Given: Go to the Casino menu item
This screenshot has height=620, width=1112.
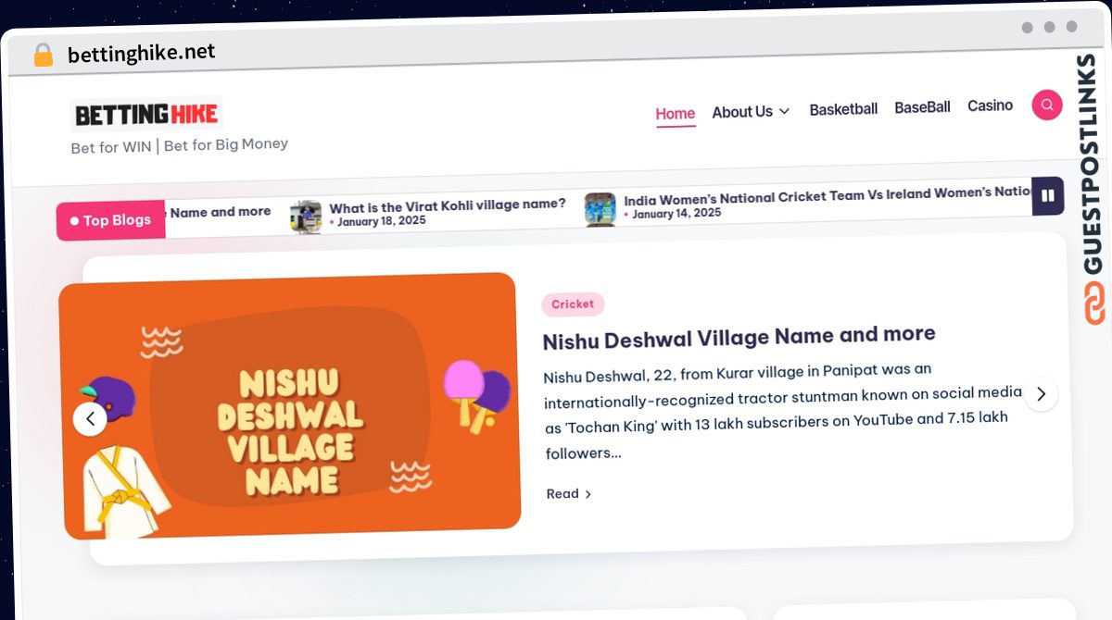Looking at the screenshot, I should [990, 105].
